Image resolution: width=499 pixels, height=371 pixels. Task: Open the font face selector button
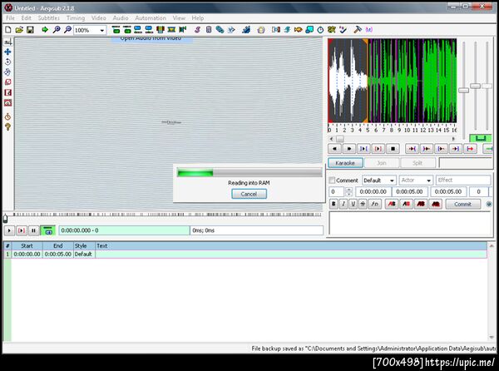[x=375, y=204]
